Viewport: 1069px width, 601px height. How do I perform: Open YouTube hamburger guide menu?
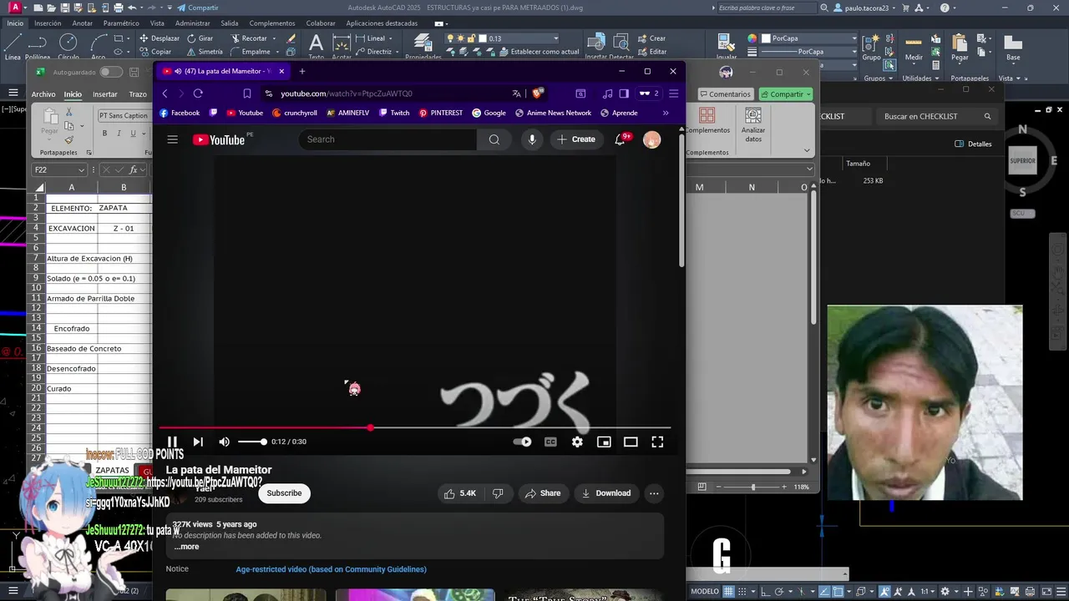172,139
